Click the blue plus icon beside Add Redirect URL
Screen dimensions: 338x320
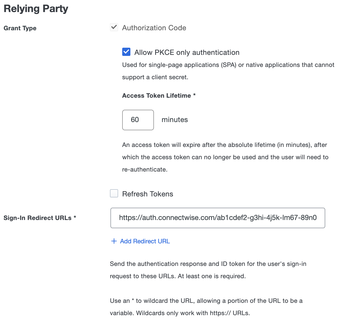tap(114, 241)
